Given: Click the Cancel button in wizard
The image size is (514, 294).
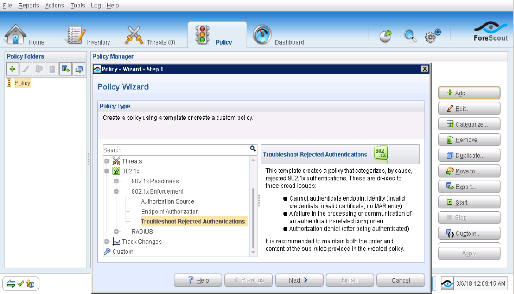Looking at the screenshot, I should click(401, 280).
